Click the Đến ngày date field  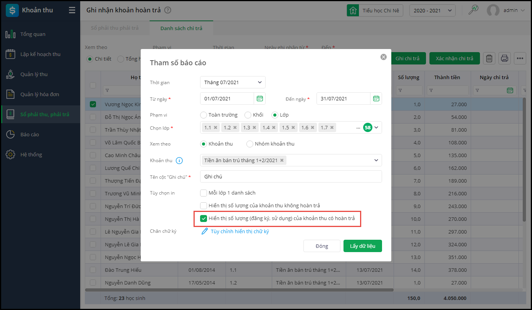click(x=343, y=98)
